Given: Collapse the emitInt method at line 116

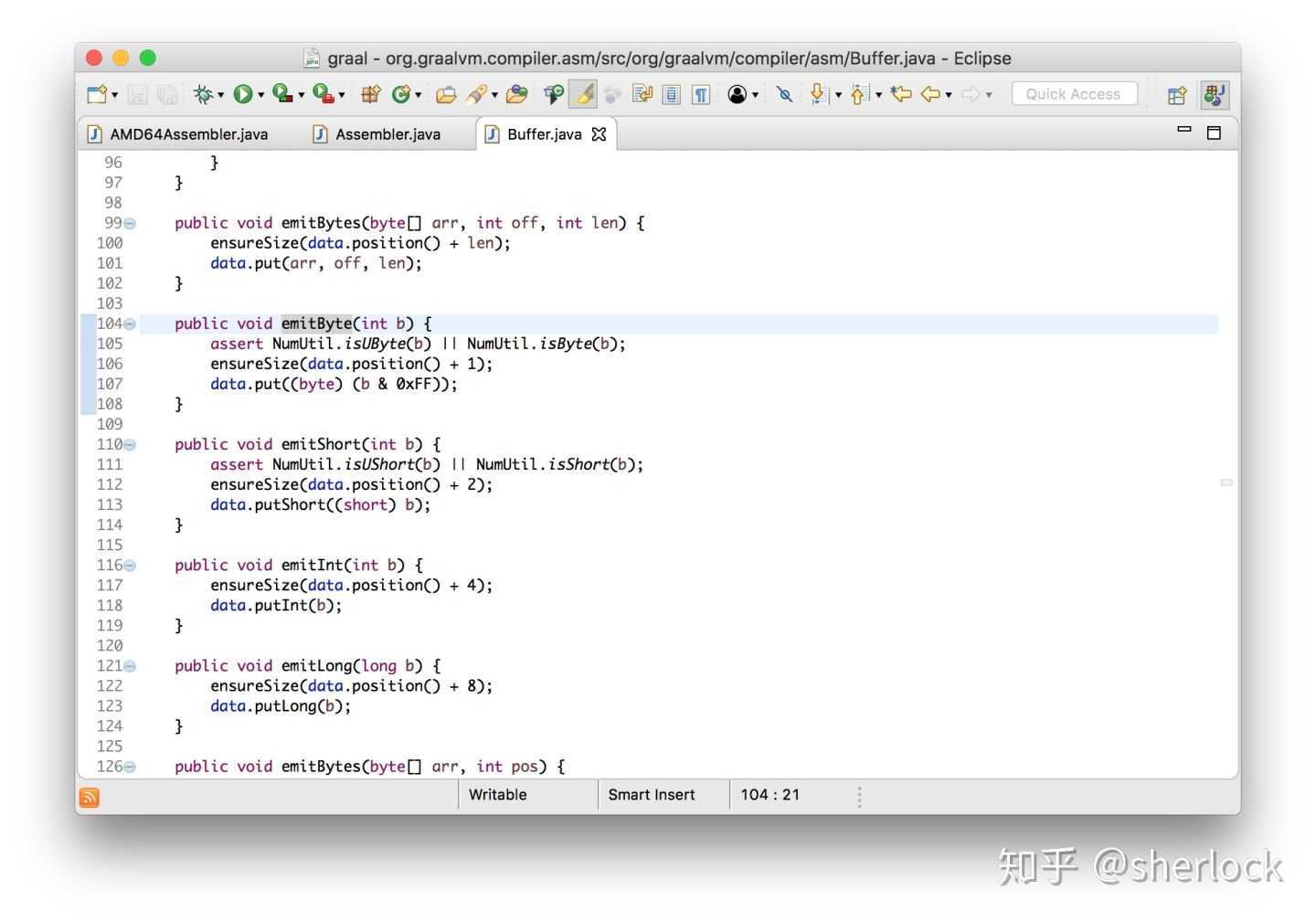Looking at the screenshot, I should (x=130, y=566).
